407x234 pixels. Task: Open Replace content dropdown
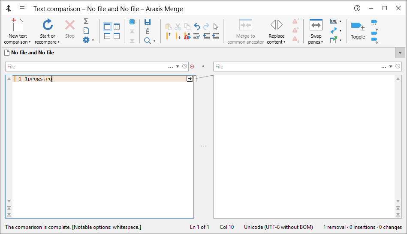click(x=276, y=31)
